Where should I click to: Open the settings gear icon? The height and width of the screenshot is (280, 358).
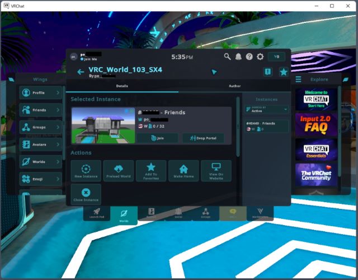tap(260, 57)
